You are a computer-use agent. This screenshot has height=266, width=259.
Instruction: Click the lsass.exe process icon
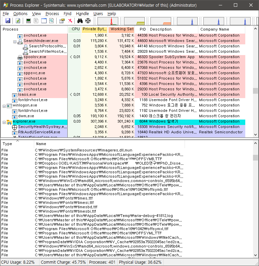(x=14, y=95)
